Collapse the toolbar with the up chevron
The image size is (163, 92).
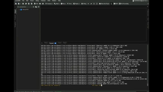click(x=148, y=4)
